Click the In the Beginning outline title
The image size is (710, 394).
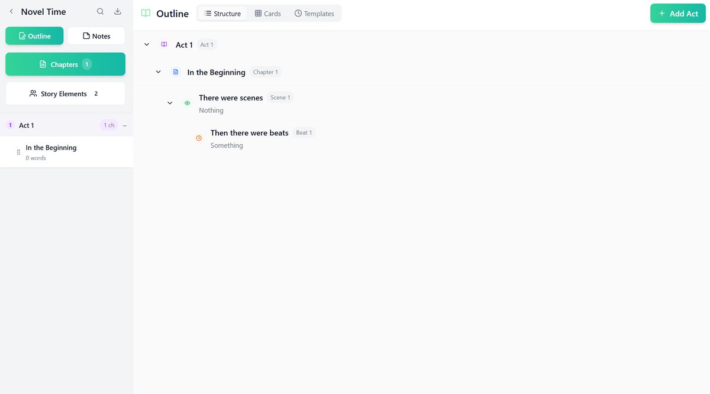[x=216, y=73]
